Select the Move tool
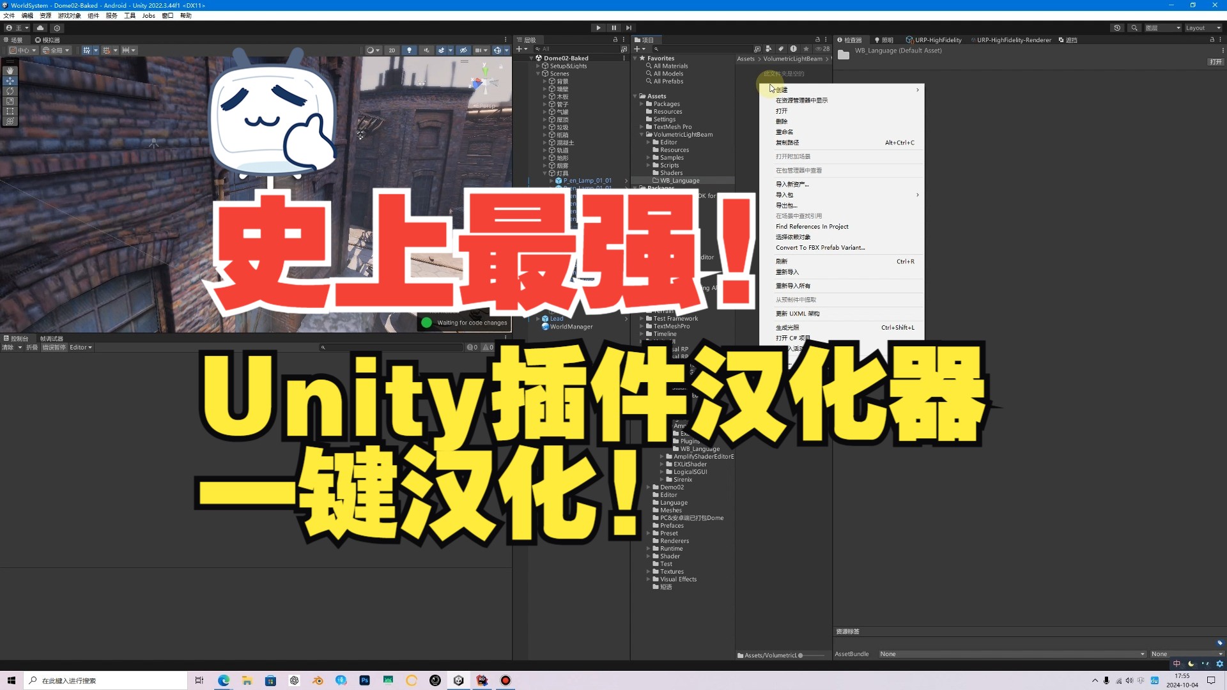Viewport: 1227px width, 690px height. point(10,80)
